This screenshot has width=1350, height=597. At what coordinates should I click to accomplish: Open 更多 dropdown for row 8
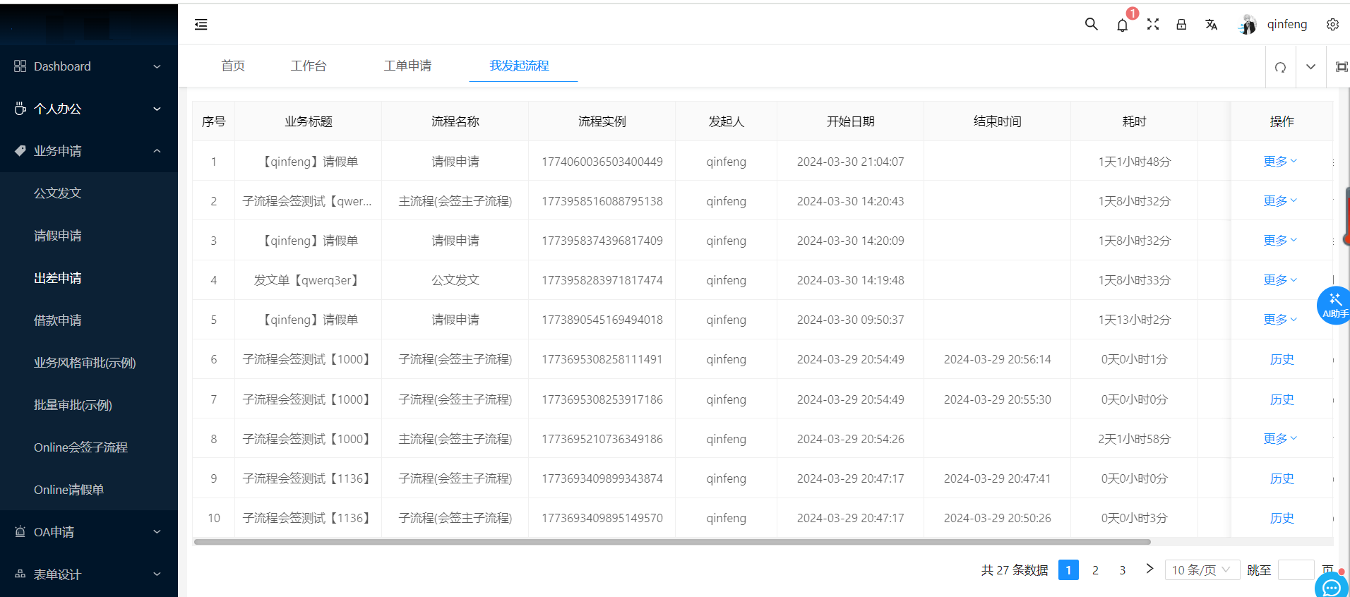coord(1281,439)
